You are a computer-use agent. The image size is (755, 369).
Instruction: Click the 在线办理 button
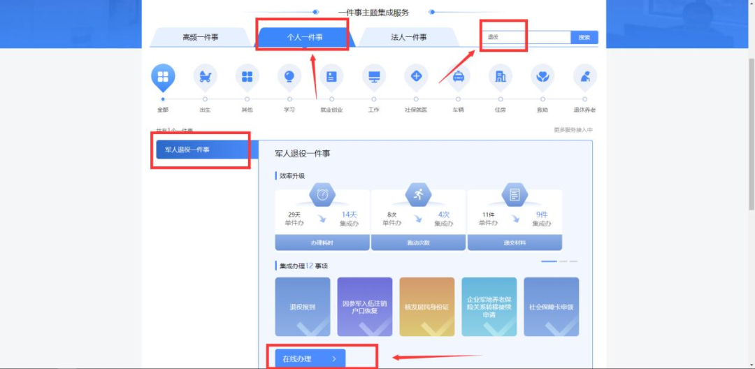tap(310, 359)
